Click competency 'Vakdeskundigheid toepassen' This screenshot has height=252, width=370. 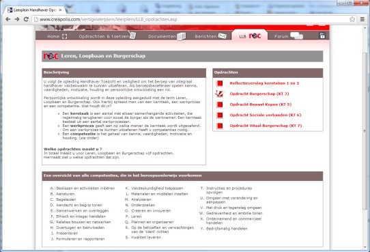tap(157, 188)
